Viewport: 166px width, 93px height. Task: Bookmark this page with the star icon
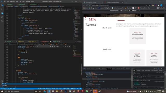point(149,5)
